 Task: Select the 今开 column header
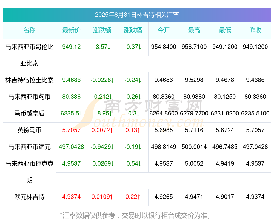coord(164,30)
